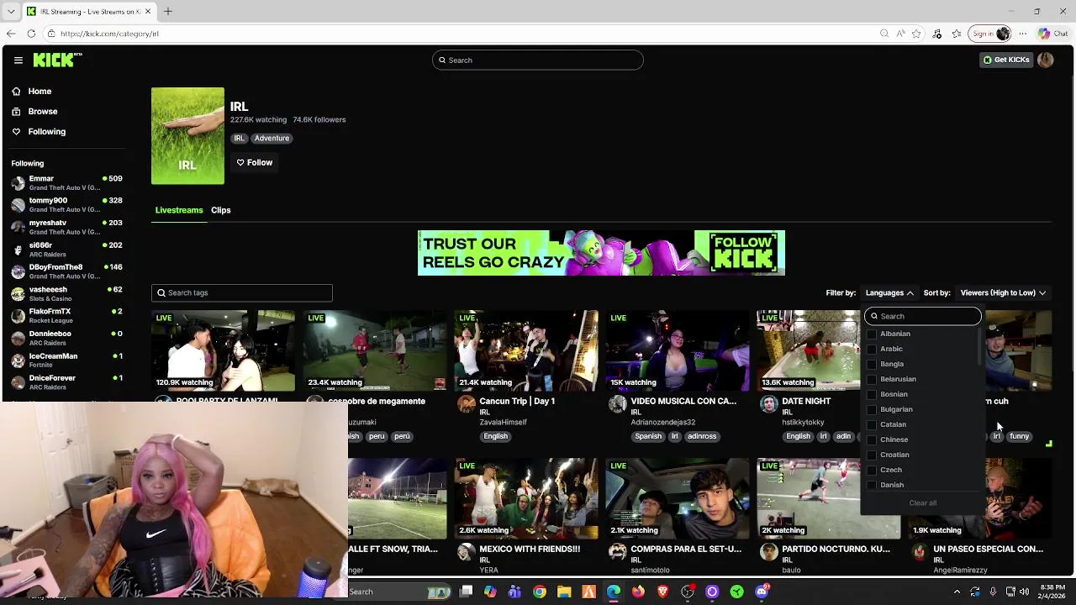
Task: Click the Kick search field at top
Action: click(x=538, y=60)
